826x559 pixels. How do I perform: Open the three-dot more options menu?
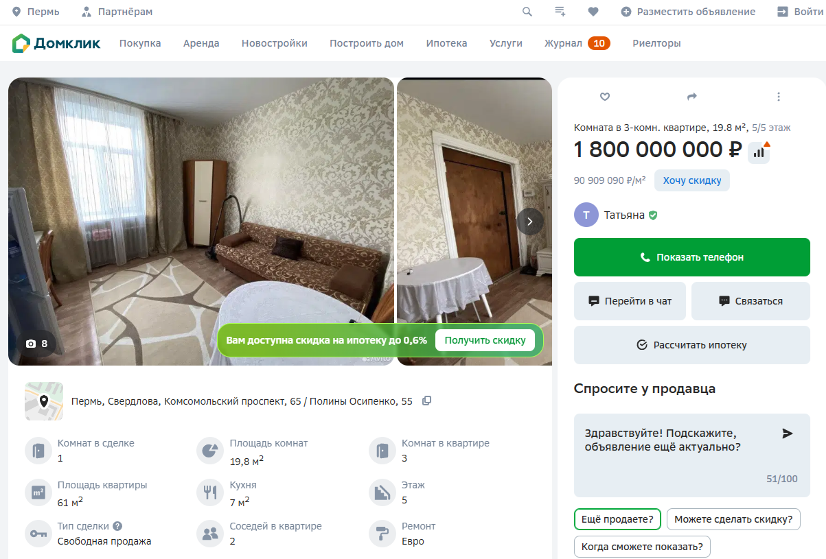[779, 97]
